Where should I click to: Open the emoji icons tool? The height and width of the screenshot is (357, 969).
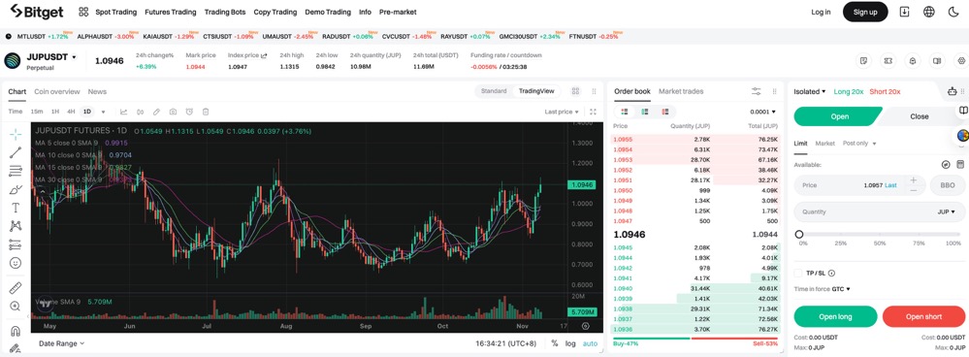click(16, 263)
